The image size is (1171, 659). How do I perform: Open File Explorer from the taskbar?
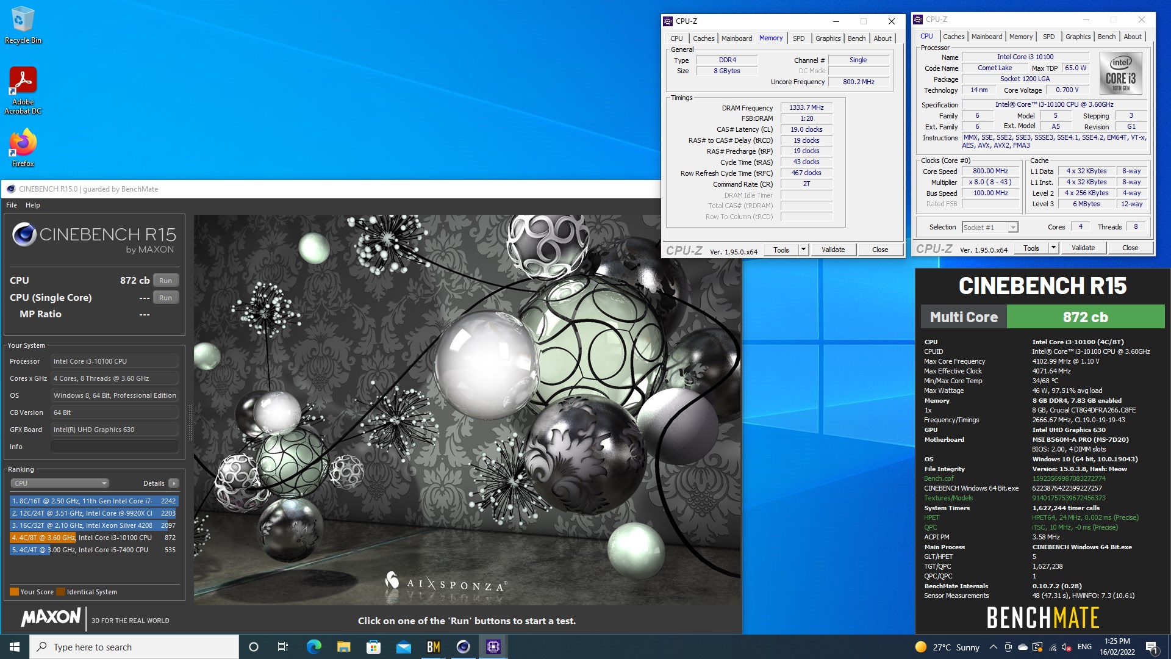[x=343, y=647]
